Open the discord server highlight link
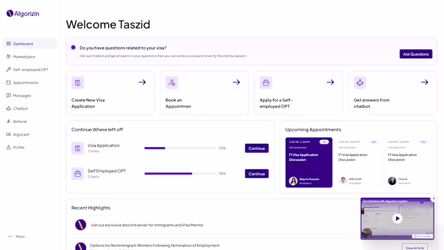 (147, 225)
